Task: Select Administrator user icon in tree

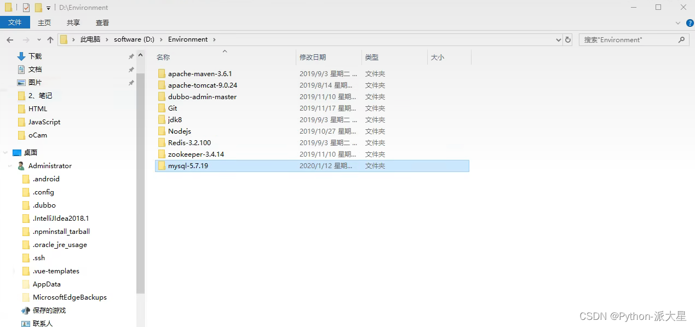Action: point(21,166)
